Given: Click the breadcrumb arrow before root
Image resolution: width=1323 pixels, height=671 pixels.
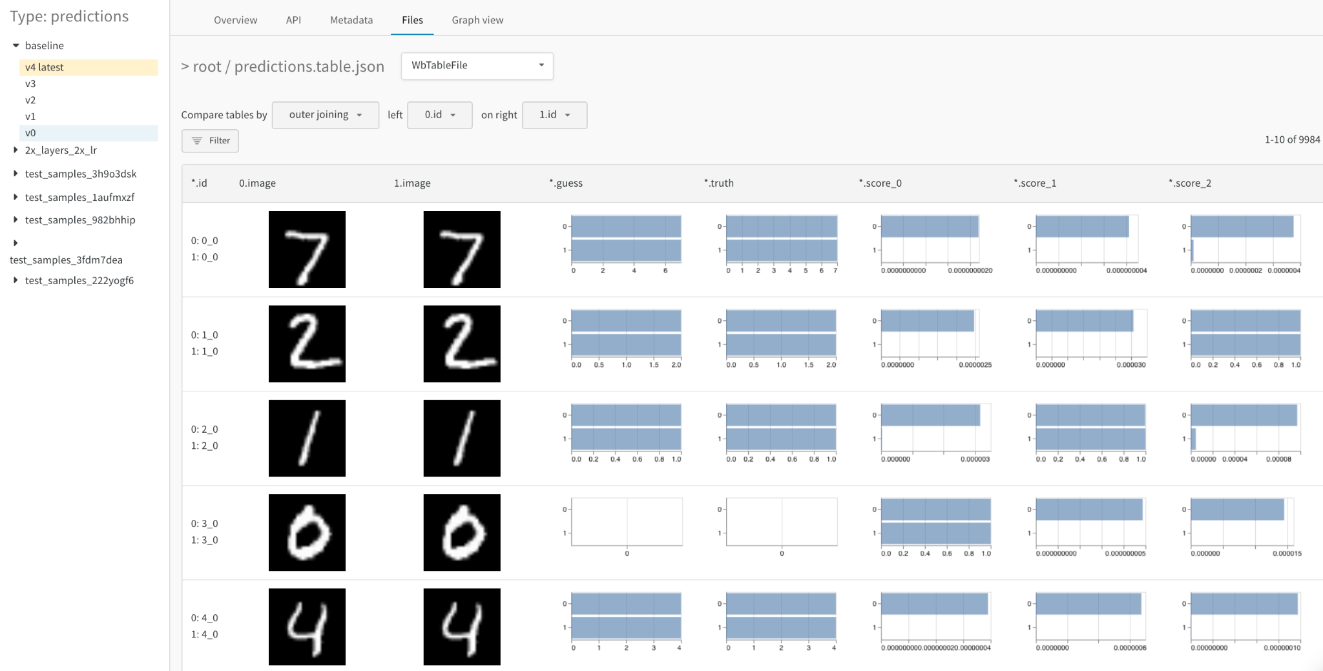Looking at the screenshot, I should coord(185,66).
